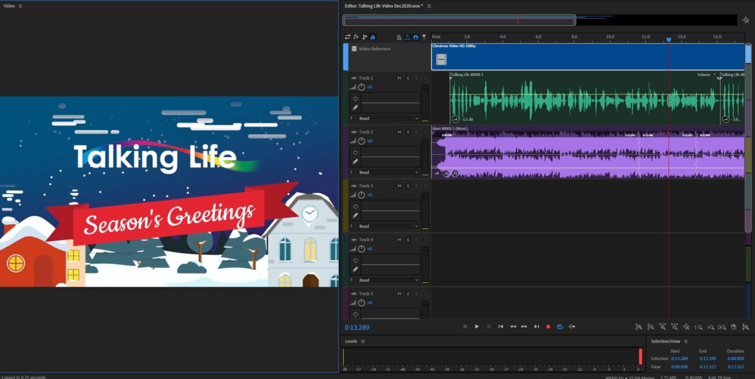Click the Zoom Out Full icon

tap(687, 327)
